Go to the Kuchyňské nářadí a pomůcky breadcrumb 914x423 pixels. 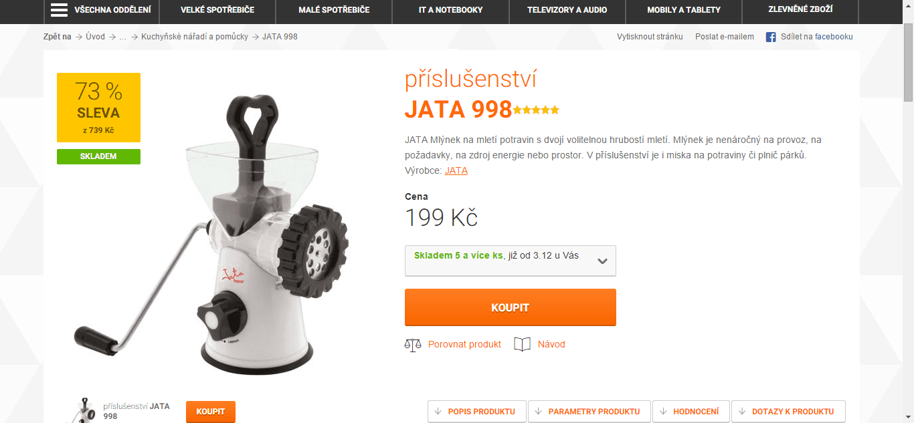195,37
